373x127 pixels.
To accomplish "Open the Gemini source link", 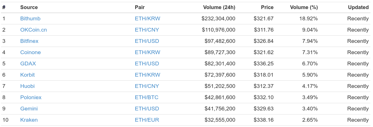I will pyautogui.click(x=29, y=109).
